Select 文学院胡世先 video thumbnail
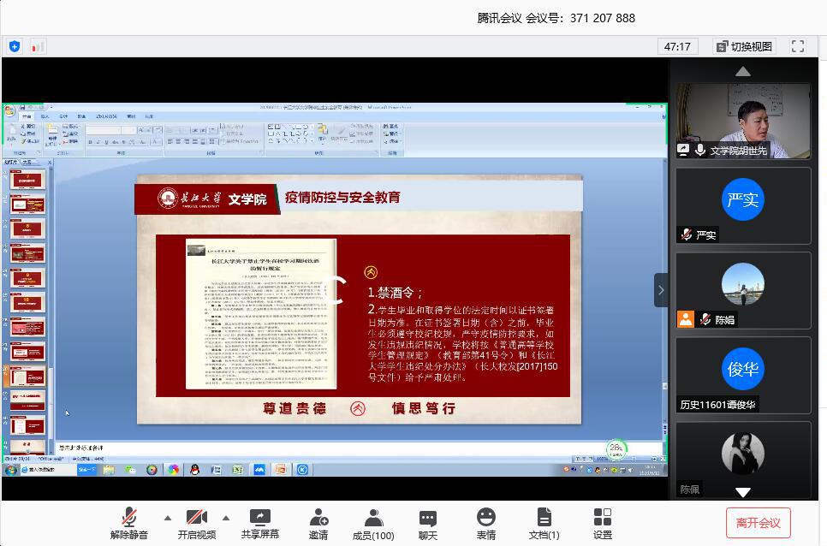 click(x=742, y=121)
